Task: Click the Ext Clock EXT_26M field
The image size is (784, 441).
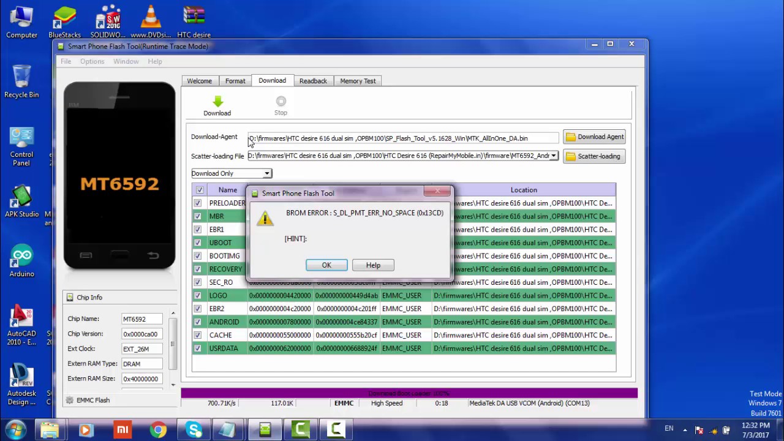Action: (x=142, y=349)
